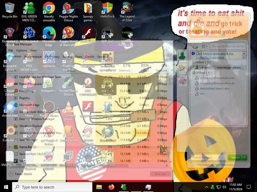Viewport: 257px width, 192px height.
Task: Click the add contact icon in Messenger
Action: pos(195,46)
